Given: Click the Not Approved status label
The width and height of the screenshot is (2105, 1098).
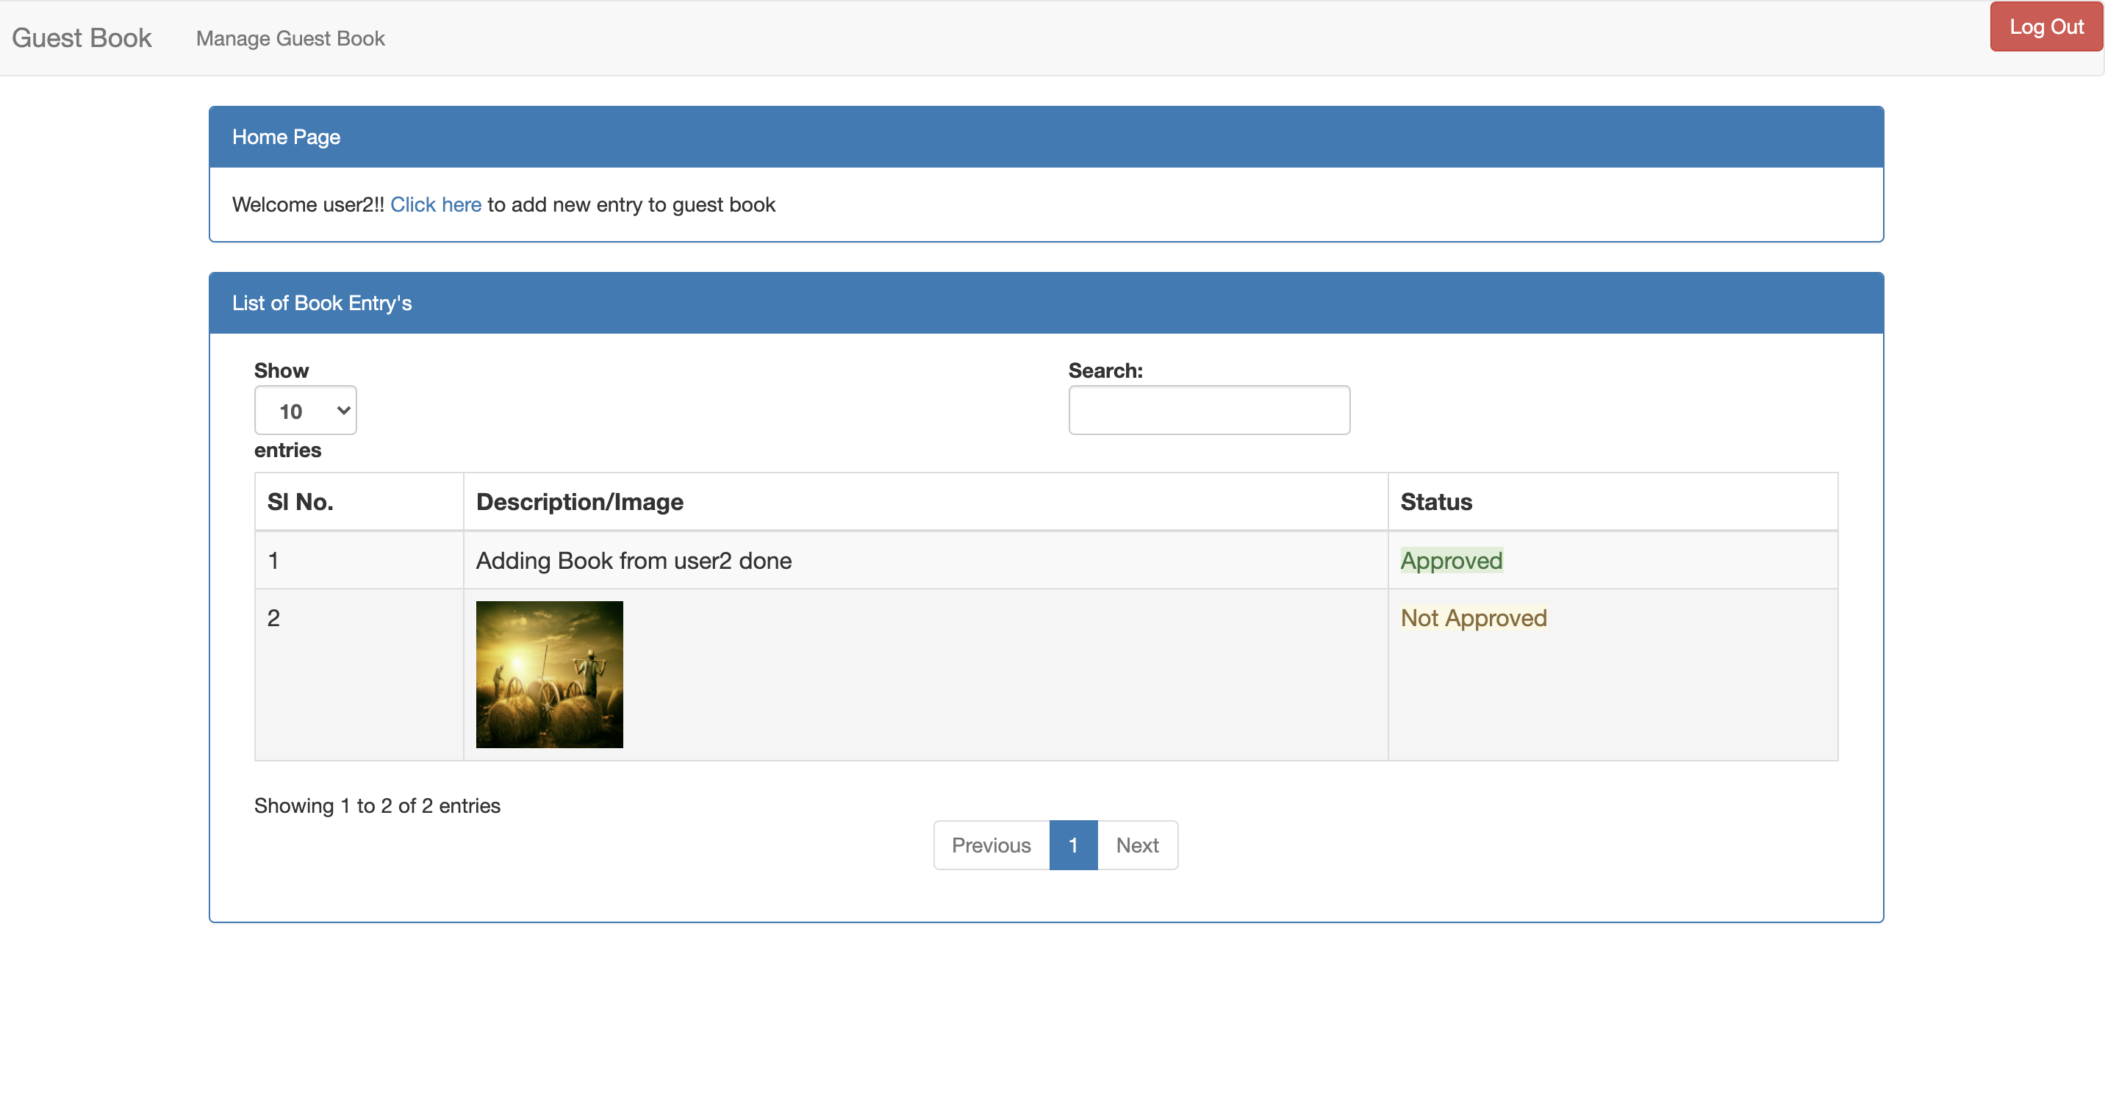Looking at the screenshot, I should (x=1474, y=617).
